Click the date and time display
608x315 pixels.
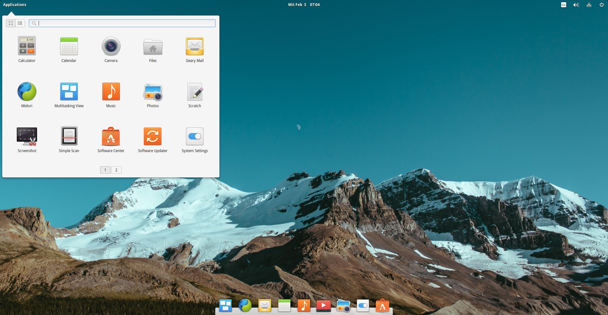pyautogui.click(x=304, y=4)
